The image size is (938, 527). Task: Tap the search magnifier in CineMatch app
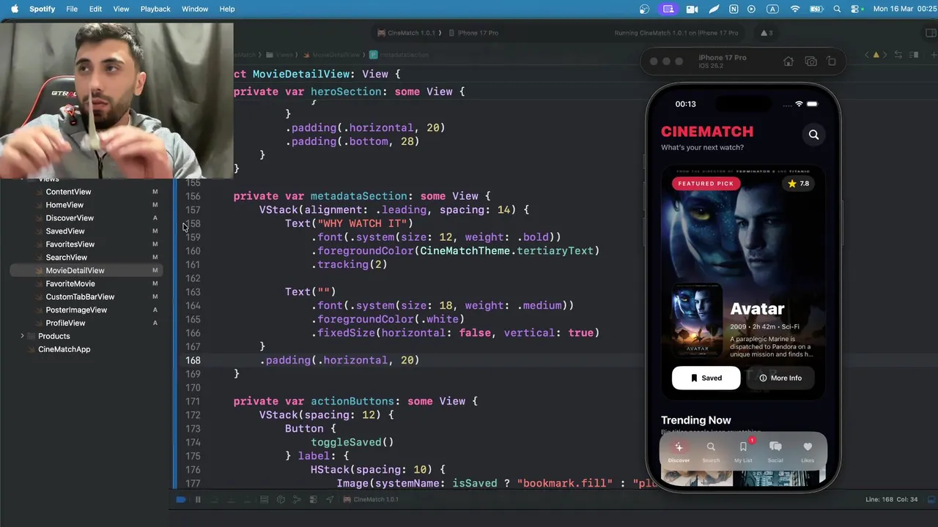813,135
